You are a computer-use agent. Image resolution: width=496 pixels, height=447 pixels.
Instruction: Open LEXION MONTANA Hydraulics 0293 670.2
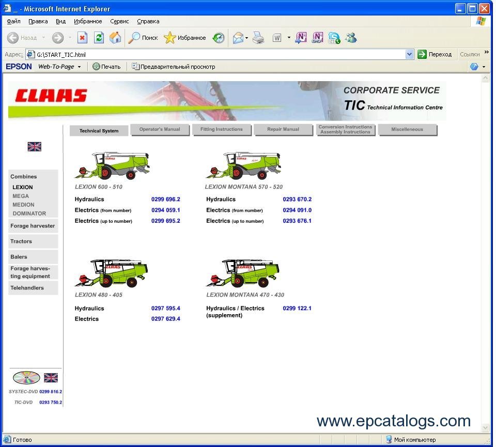click(x=297, y=199)
